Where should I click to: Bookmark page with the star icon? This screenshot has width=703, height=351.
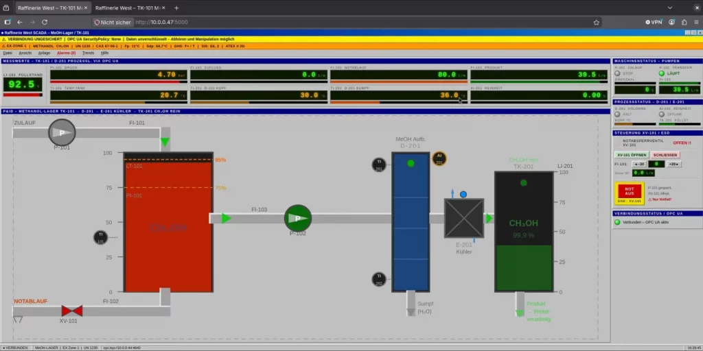[597, 22]
